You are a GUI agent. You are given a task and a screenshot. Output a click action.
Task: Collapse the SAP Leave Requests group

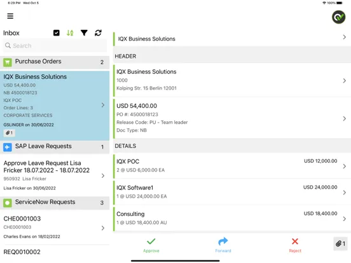(x=55, y=147)
